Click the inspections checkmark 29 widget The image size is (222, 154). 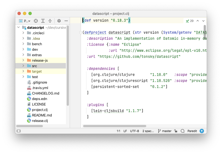190,21
